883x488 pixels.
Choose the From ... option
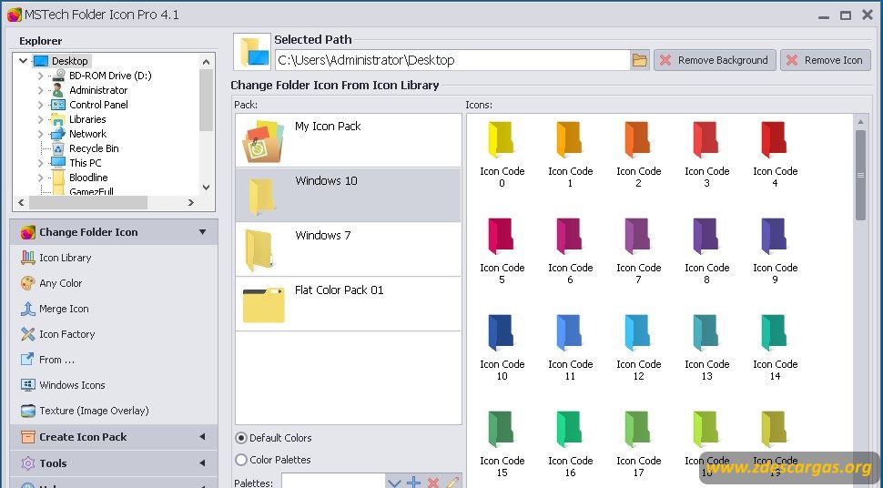(x=48, y=360)
